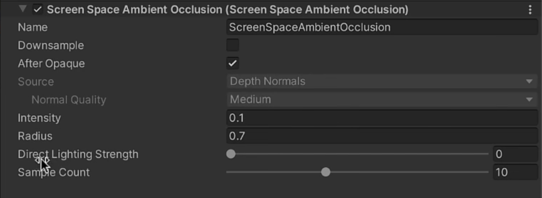Open the Source Depth Normals dropdown
542x198 pixels.
pyautogui.click(x=382, y=82)
